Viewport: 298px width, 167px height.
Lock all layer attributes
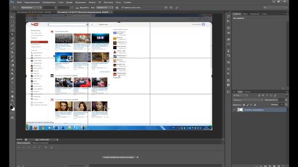tap(255, 105)
